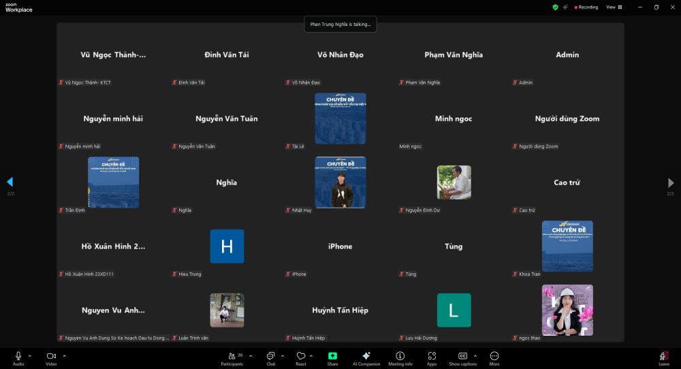Click the More options icon

click(494, 357)
